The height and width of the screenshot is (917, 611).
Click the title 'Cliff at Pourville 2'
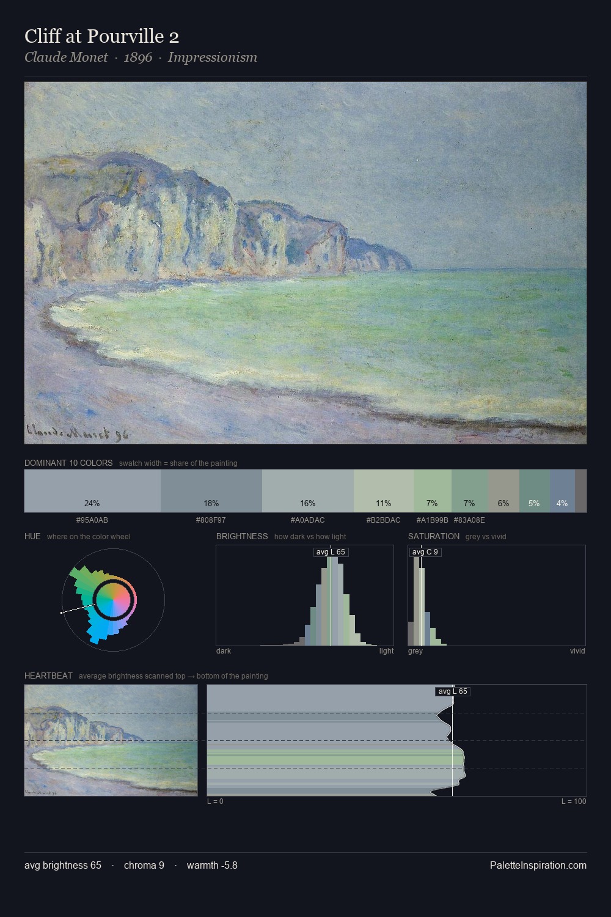point(101,37)
